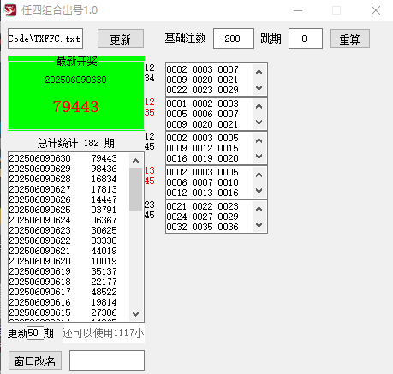Click numbers 0032 0035 0036 in 2345 box
Image resolution: width=393 pixels, height=374 pixels.
pyautogui.click(x=202, y=227)
